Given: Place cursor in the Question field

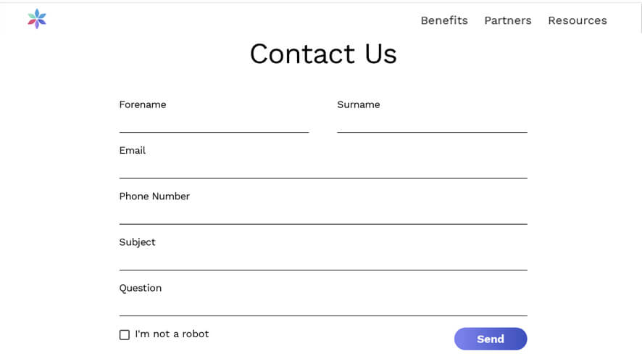Looking at the screenshot, I should click(322, 306).
